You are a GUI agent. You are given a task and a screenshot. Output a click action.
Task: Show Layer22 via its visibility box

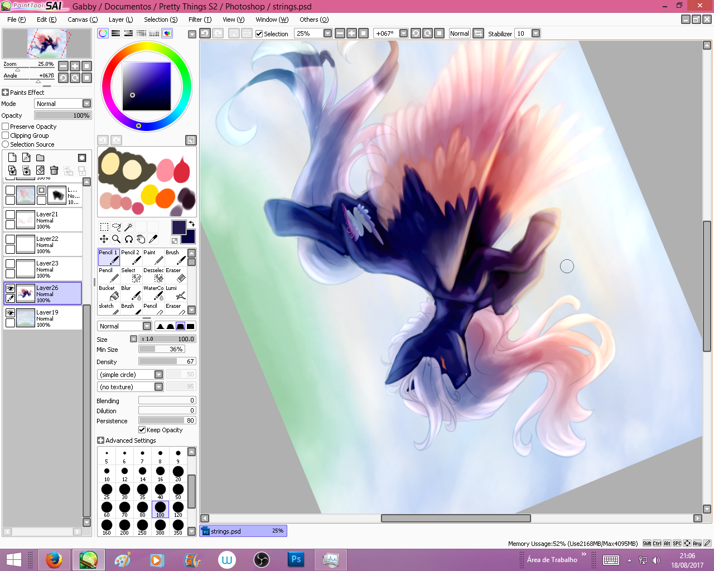(x=10, y=239)
